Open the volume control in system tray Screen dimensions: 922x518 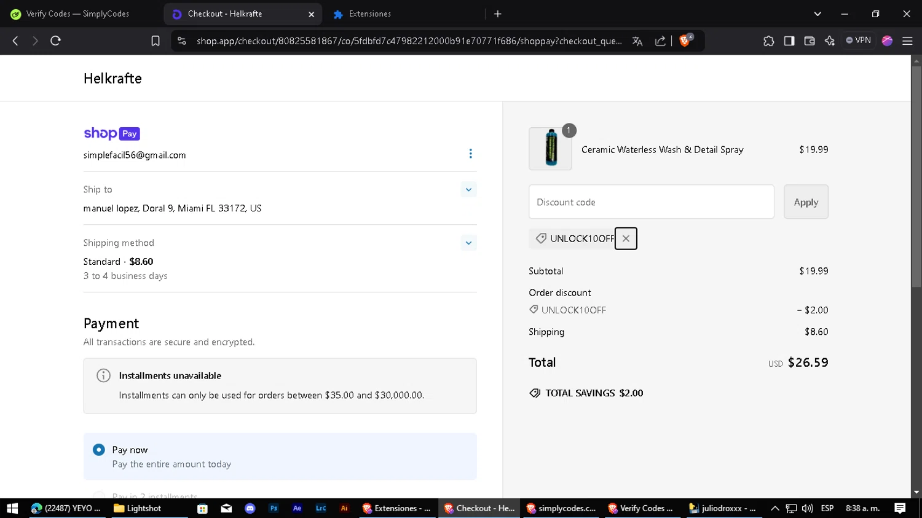pos(808,508)
